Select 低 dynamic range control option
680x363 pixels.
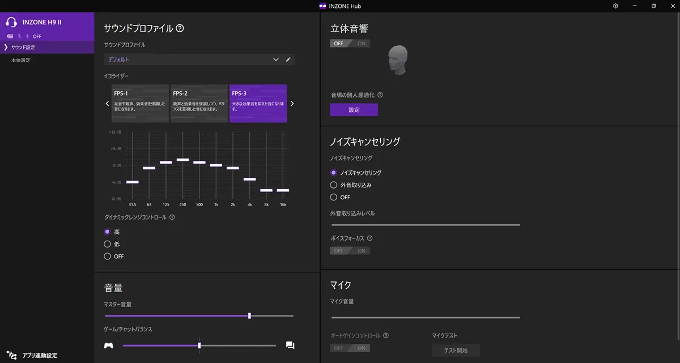tap(107, 244)
